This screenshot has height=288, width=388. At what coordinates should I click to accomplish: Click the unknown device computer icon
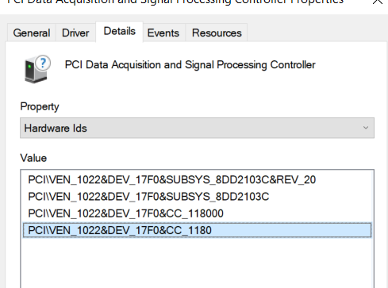[x=36, y=69]
